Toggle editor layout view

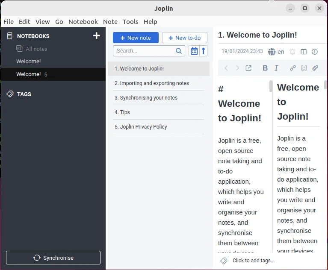coord(304,52)
